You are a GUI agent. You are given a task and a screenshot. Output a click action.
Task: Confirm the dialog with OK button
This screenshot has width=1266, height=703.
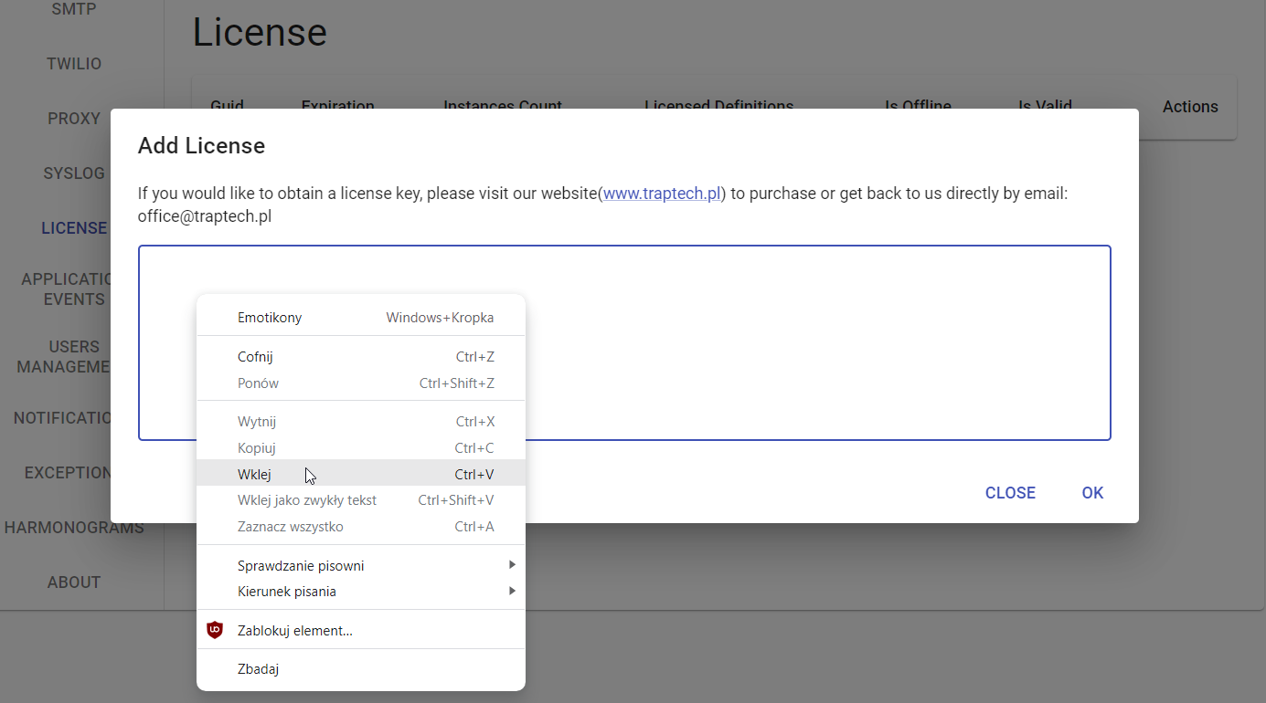(1092, 493)
